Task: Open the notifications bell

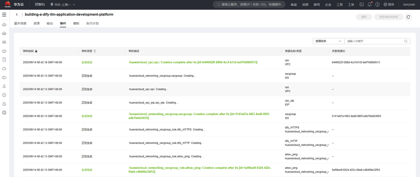Action: click(x=370, y=5)
